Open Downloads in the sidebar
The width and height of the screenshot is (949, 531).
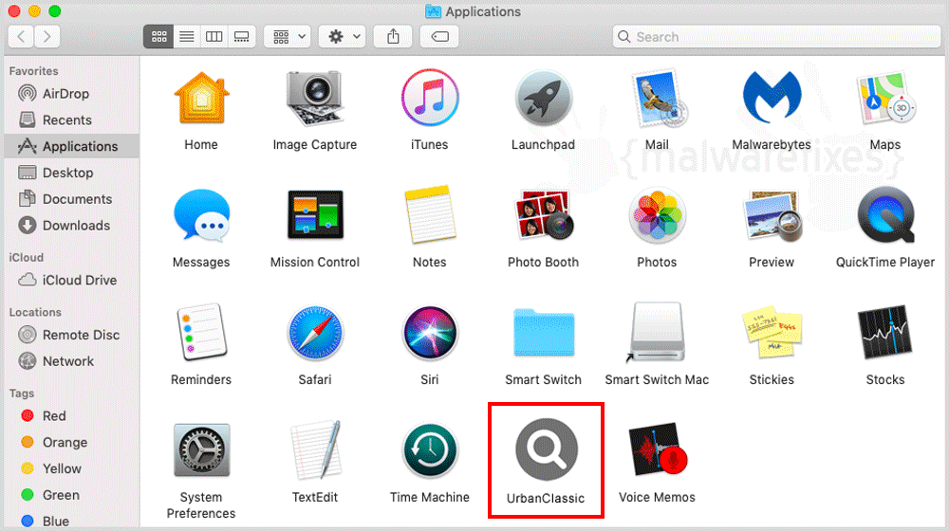71,225
